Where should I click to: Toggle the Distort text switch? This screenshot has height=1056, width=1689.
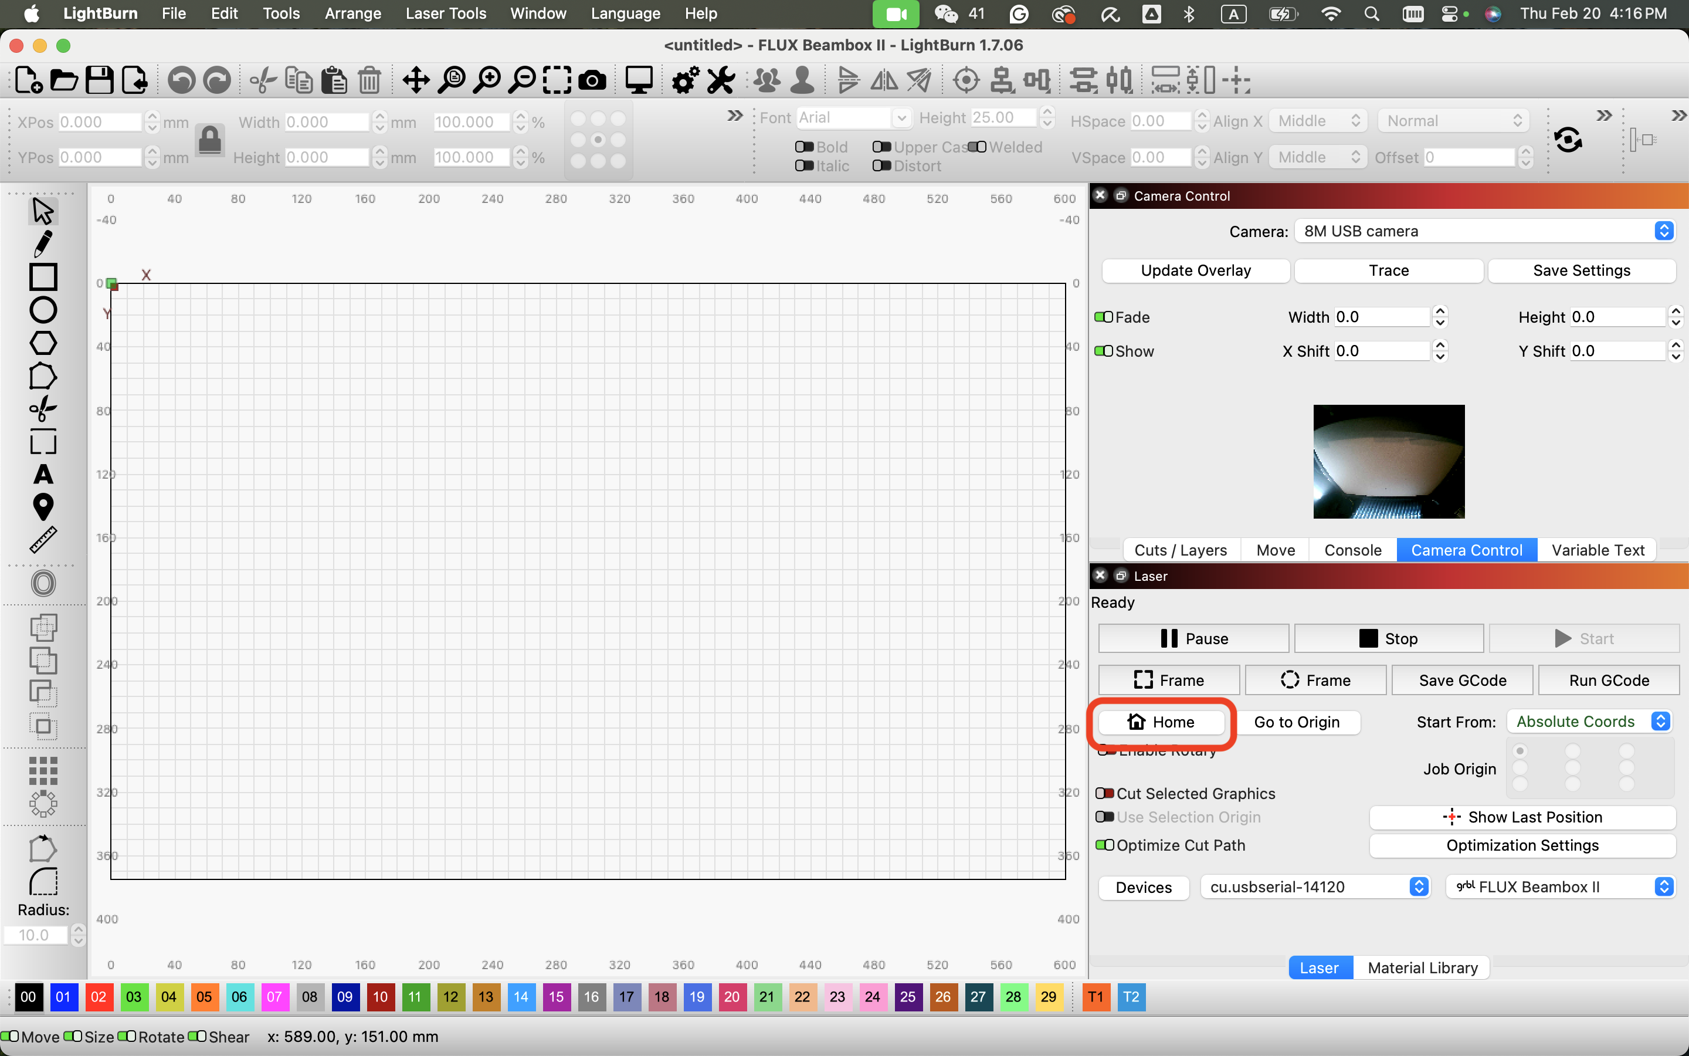(881, 165)
